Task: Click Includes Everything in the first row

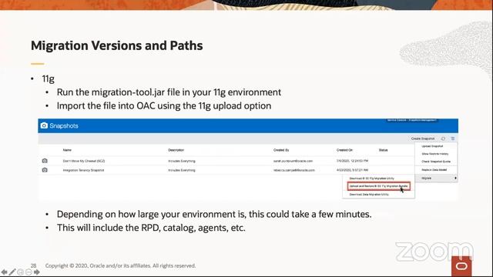Action: (x=182, y=161)
